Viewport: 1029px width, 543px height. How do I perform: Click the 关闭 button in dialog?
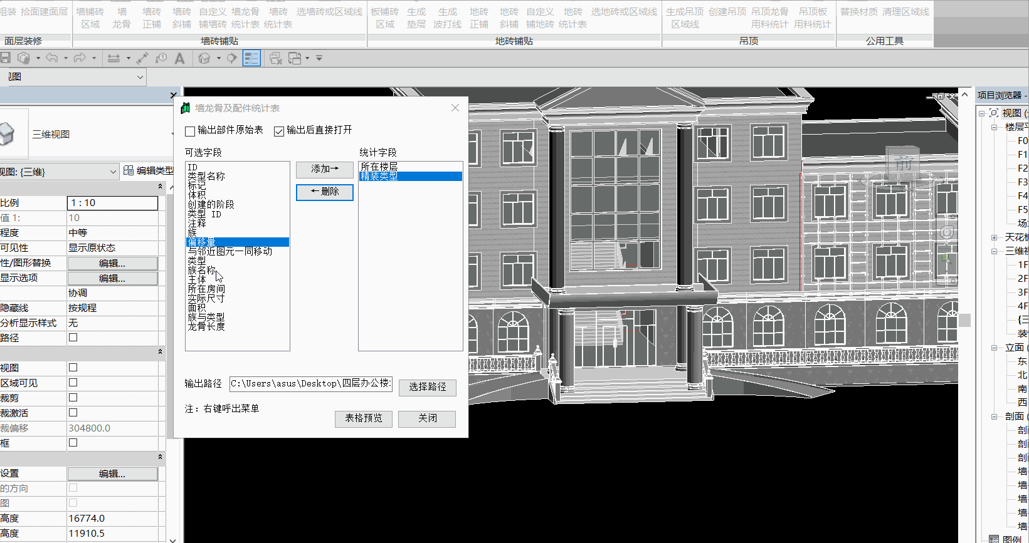[x=428, y=418]
